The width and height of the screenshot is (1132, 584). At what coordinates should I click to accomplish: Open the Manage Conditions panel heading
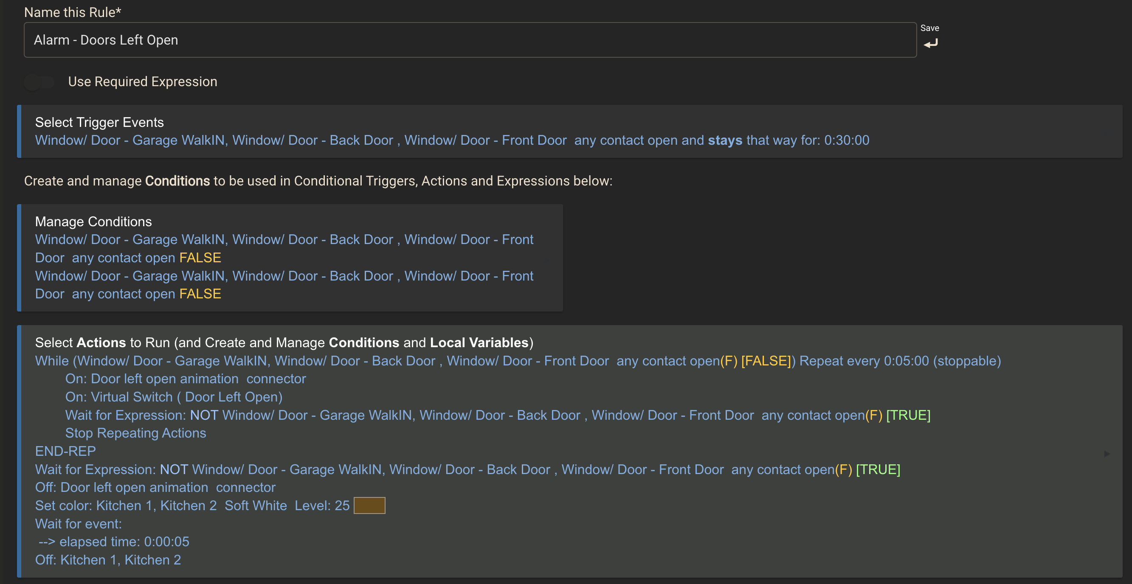tap(93, 221)
